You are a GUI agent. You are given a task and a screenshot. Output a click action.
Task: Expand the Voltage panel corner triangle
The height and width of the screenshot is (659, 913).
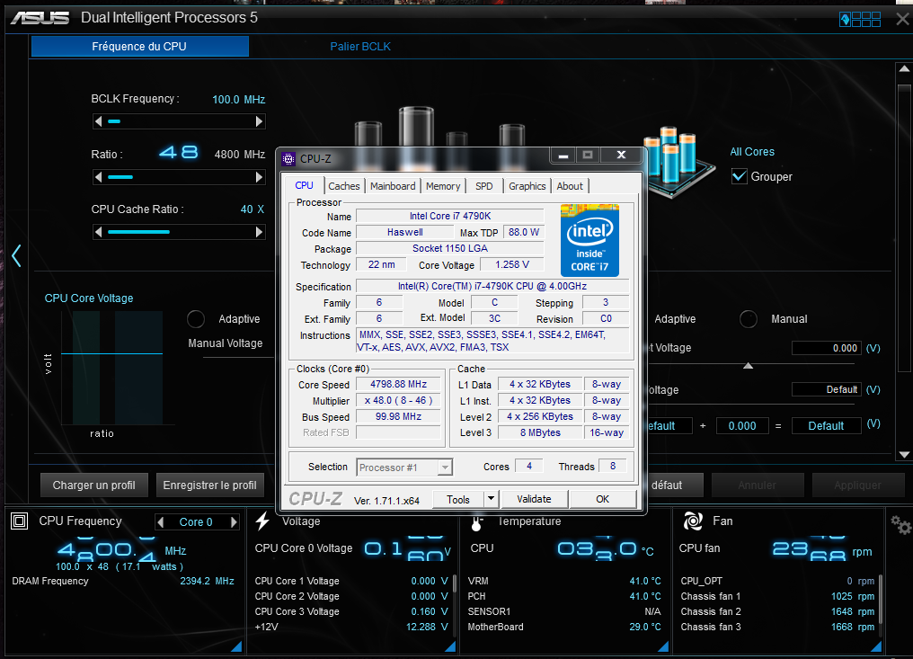(x=450, y=646)
